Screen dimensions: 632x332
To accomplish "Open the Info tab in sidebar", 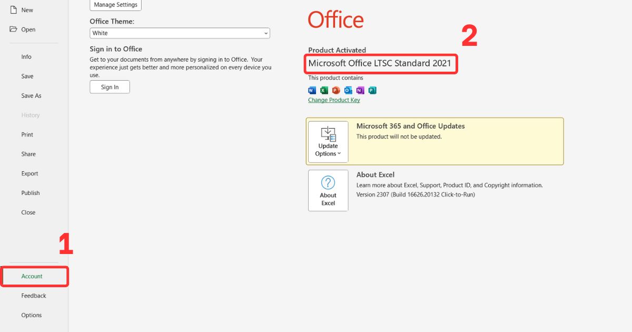I will 26,57.
